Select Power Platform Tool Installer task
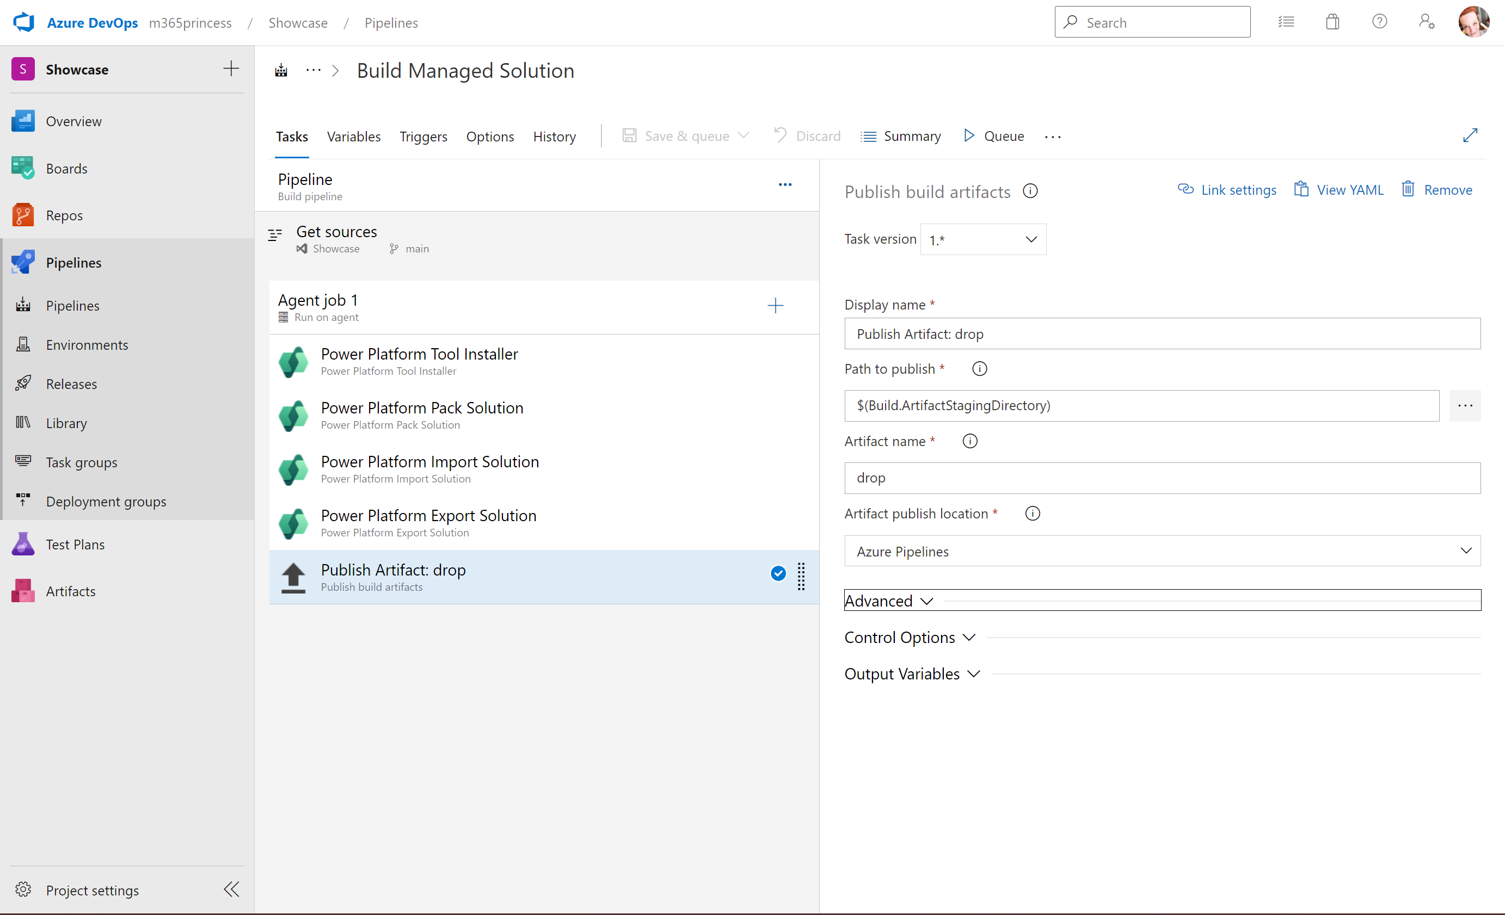Screen dimensions: 1505x915 click(544, 362)
